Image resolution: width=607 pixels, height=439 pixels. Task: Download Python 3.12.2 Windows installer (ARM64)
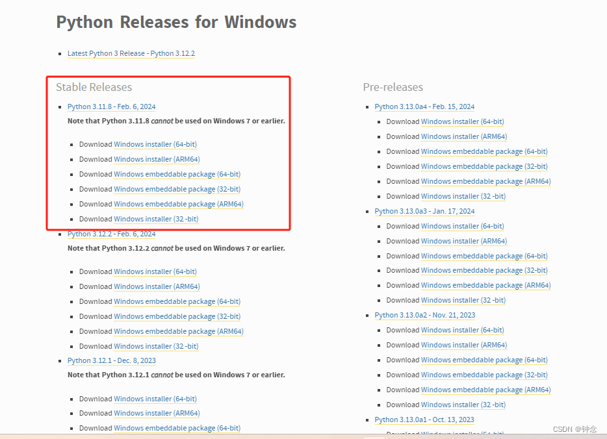(157, 286)
